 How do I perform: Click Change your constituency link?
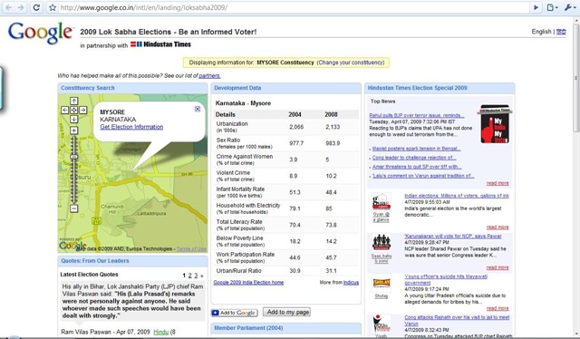click(351, 63)
